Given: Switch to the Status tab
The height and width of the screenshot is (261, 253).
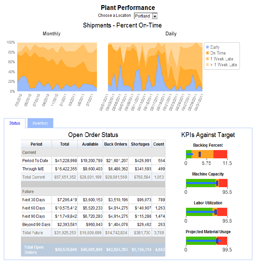Looking at the screenshot, I should pyautogui.click(x=15, y=123).
